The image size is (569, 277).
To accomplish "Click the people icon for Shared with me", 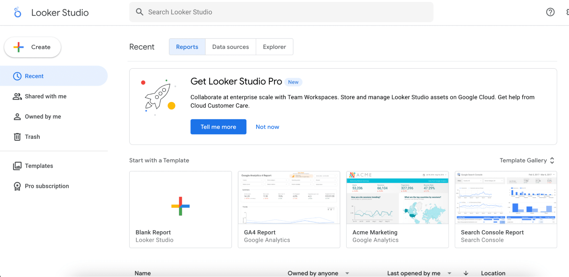I will 17,96.
